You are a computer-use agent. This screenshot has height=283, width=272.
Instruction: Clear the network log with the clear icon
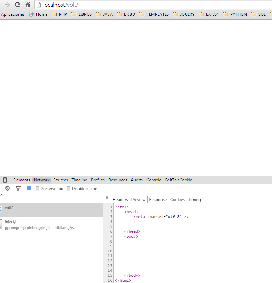(7, 188)
